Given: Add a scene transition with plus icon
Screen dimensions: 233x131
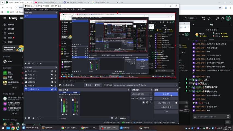Looking at the screenshot, I should [143, 102].
